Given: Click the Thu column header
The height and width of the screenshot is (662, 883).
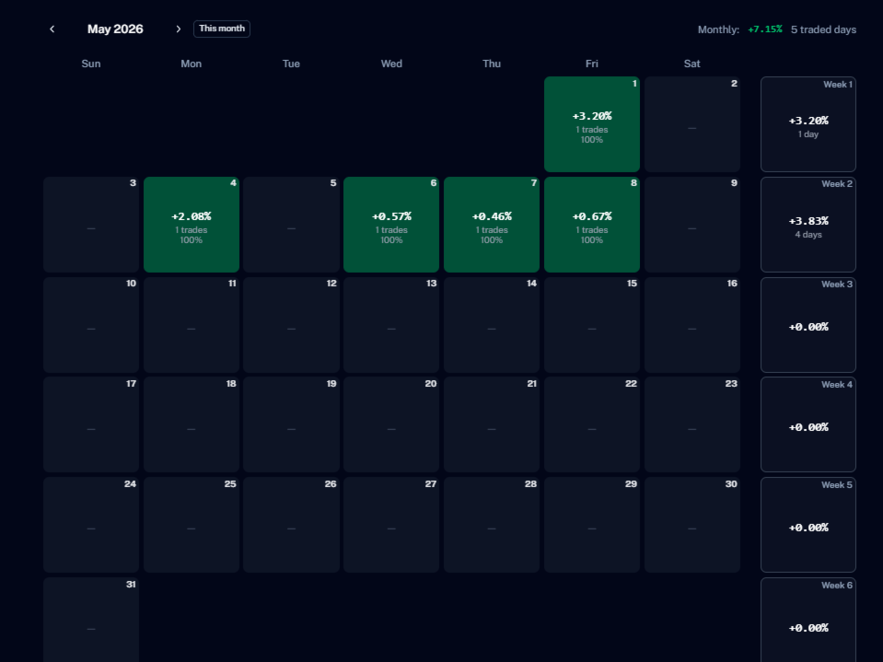Looking at the screenshot, I should (492, 64).
